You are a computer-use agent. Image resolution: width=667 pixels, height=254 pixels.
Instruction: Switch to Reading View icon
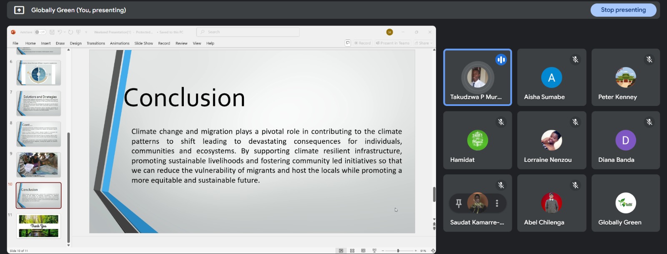(363, 251)
